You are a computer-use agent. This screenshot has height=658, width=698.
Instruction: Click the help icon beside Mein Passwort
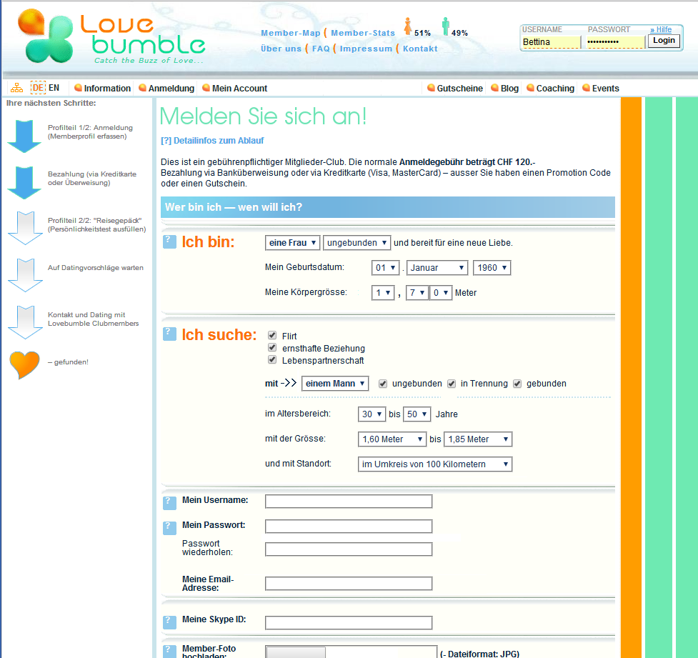(169, 527)
